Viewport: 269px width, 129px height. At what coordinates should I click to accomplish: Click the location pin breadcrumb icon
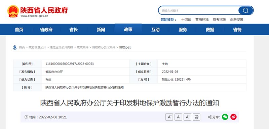15,47
